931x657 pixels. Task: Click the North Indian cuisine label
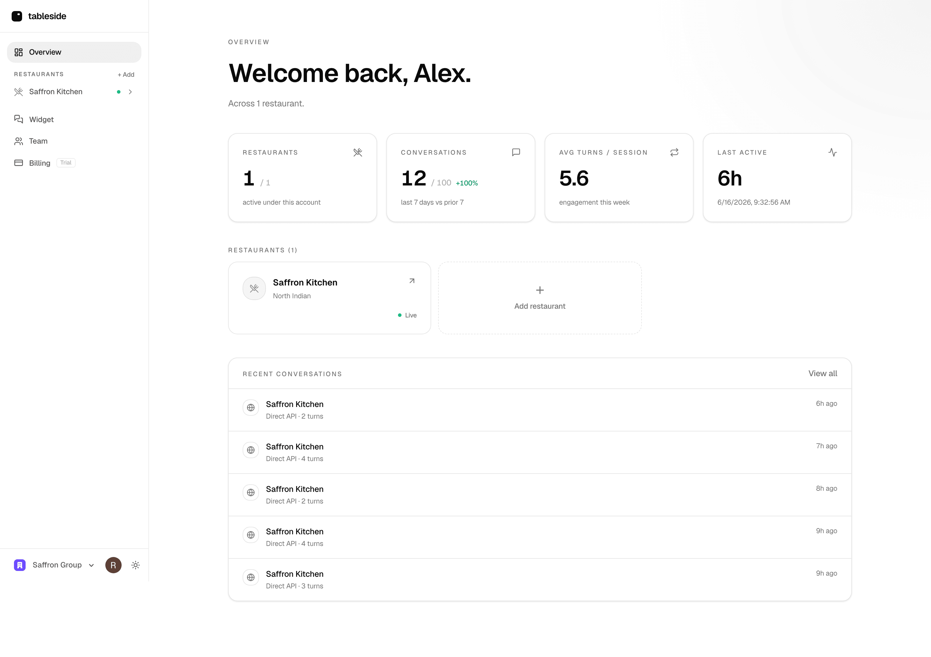[x=292, y=296]
